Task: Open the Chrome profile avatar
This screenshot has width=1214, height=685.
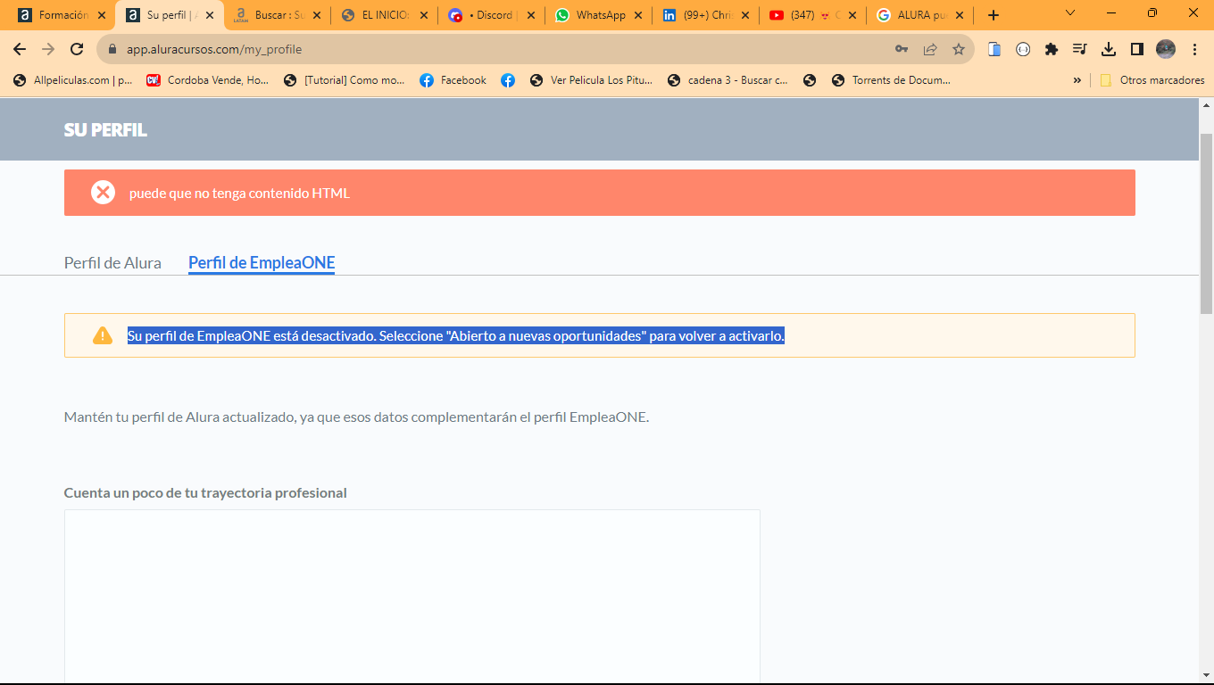Action: (x=1166, y=49)
